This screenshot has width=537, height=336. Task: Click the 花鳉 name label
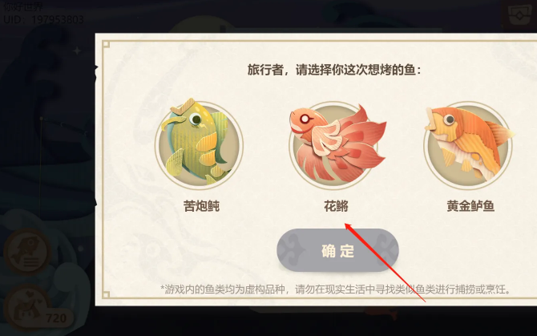pos(336,206)
